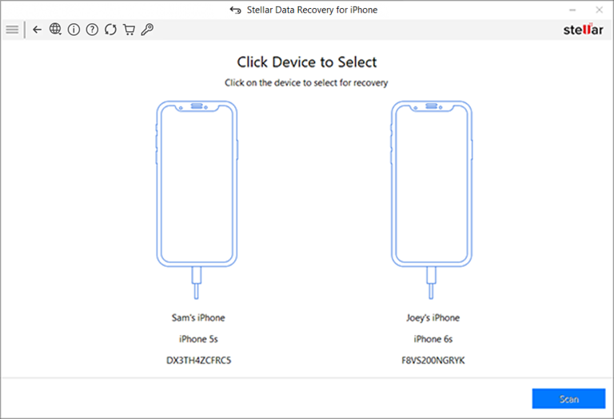Minimize the application window

coord(572,10)
